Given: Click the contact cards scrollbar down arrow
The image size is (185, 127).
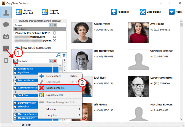Looking at the screenshot, I should [x=181, y=119].
